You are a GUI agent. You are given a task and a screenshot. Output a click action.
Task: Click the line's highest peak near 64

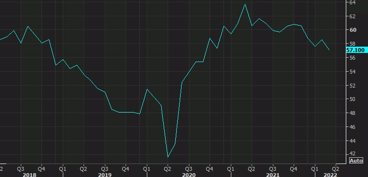coord(245,4)
